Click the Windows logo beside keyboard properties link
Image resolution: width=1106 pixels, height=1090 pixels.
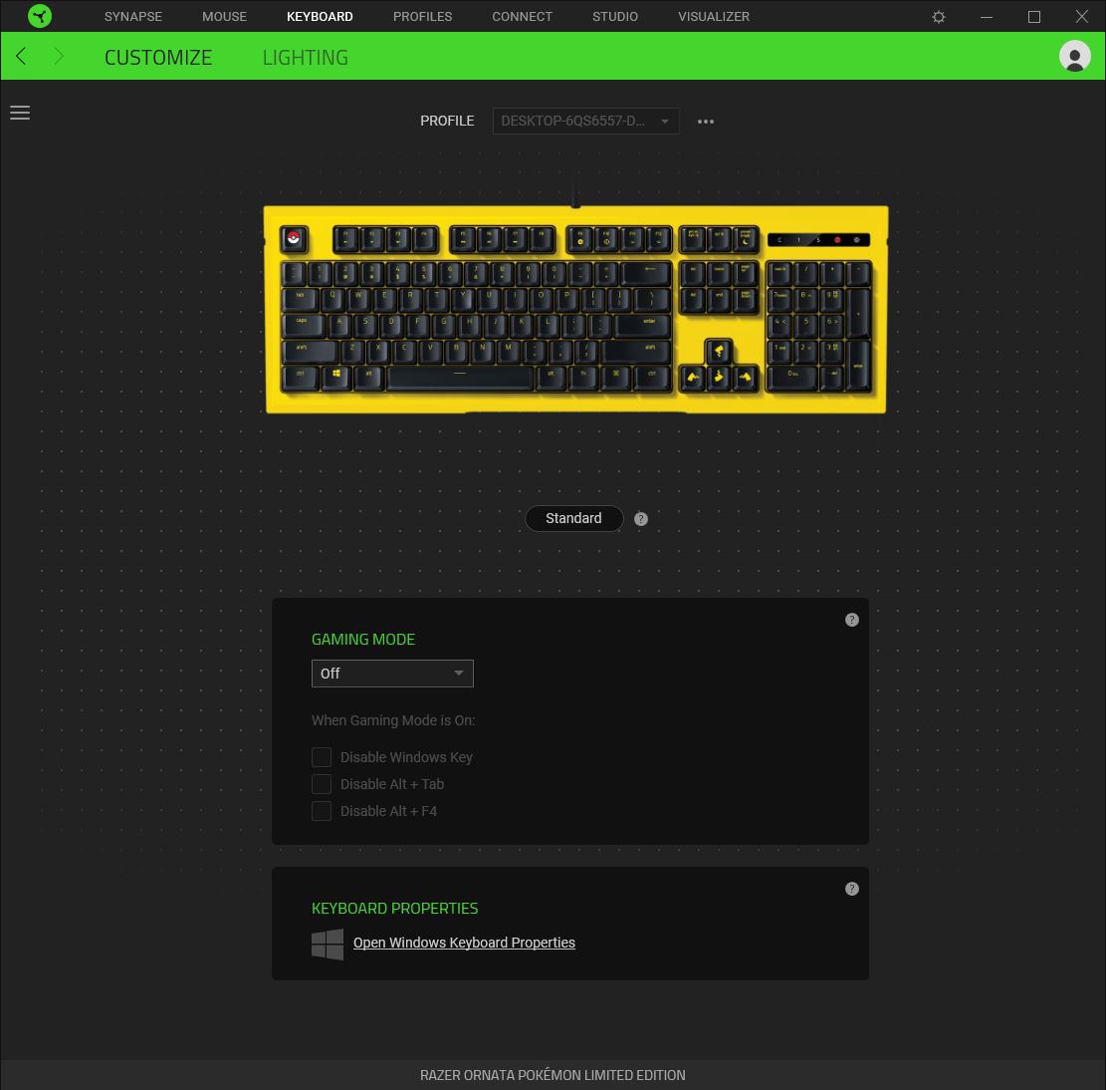(328, 944)
